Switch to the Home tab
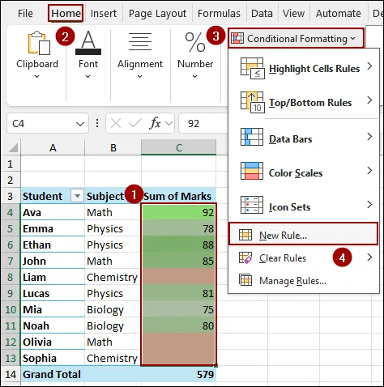 point(66,13)
